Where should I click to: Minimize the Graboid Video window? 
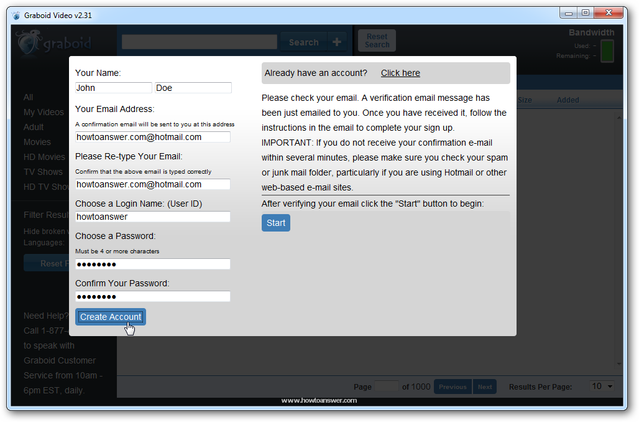[569, 13]
